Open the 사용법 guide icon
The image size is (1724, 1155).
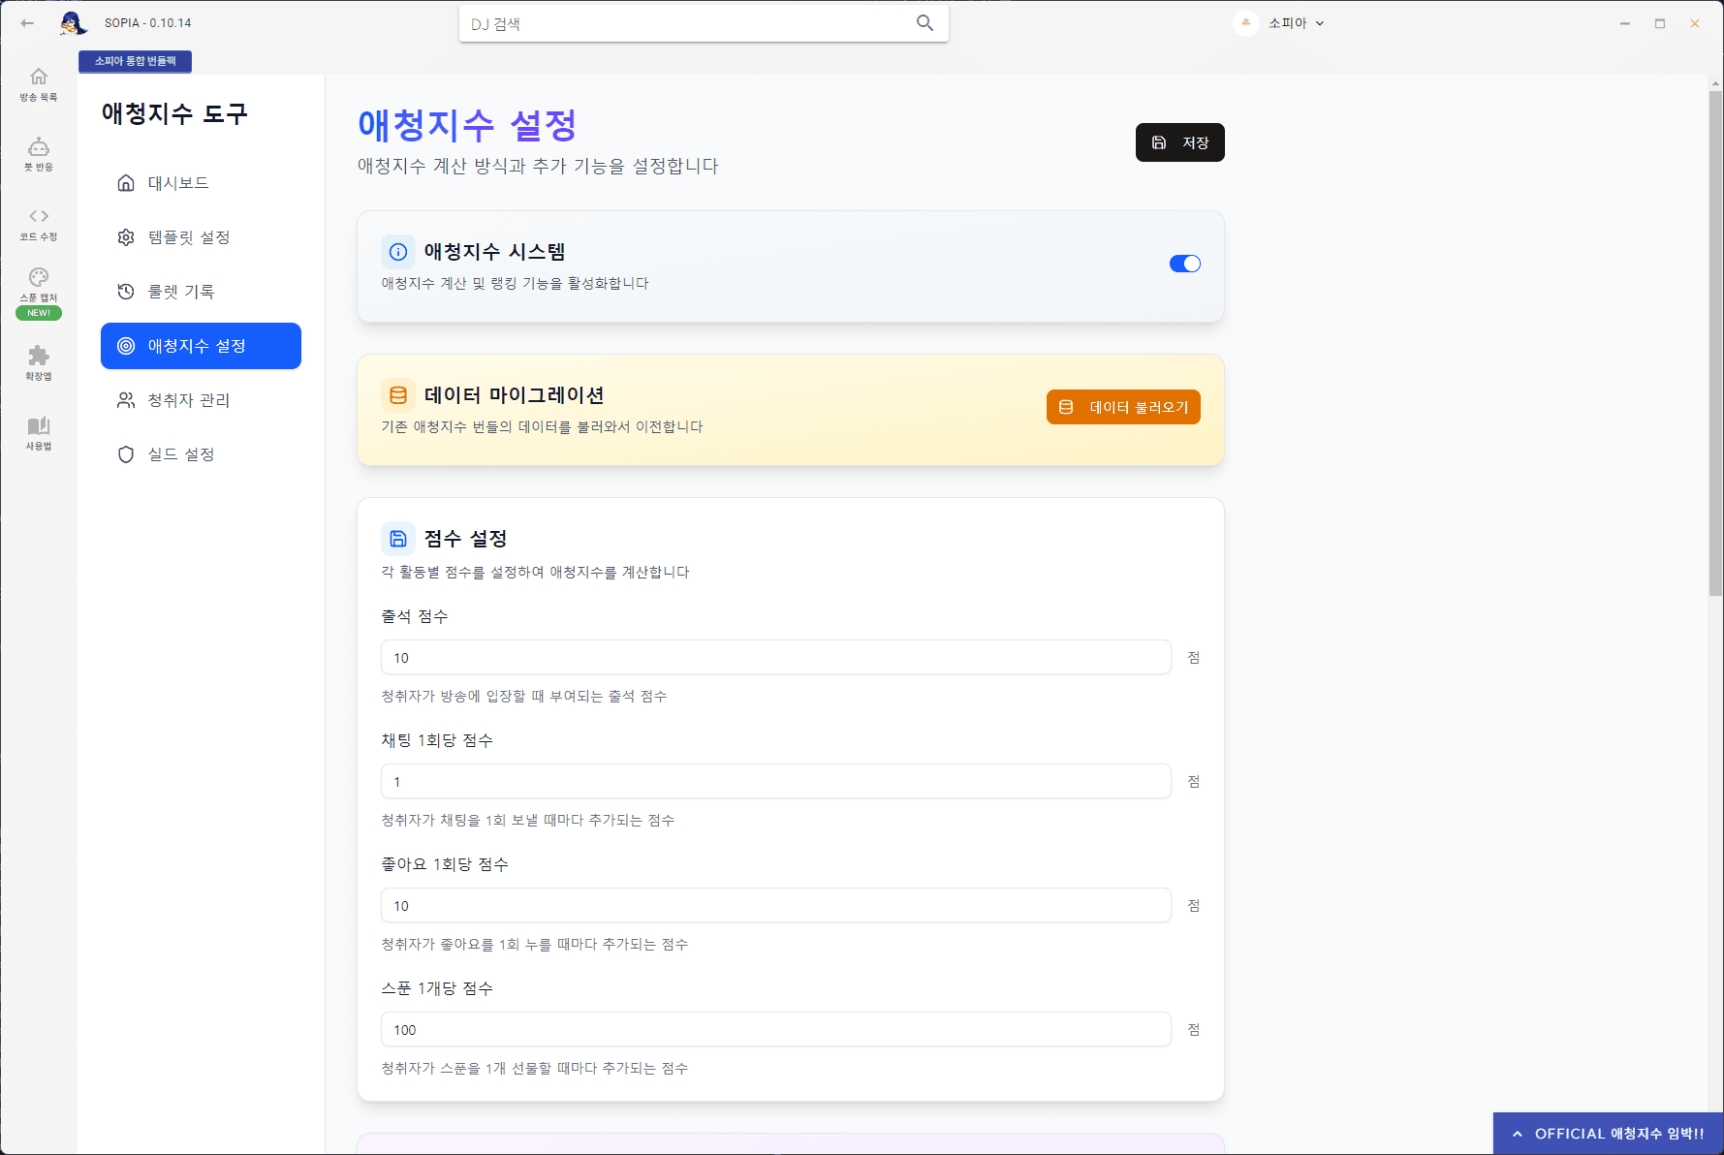(38, 432)
